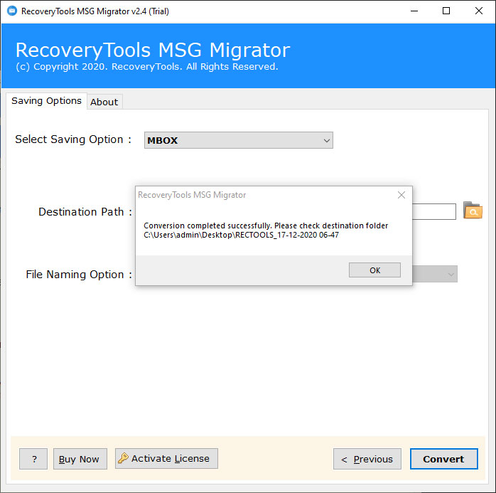Maximize the MSG Migrator window

point(446,11)
